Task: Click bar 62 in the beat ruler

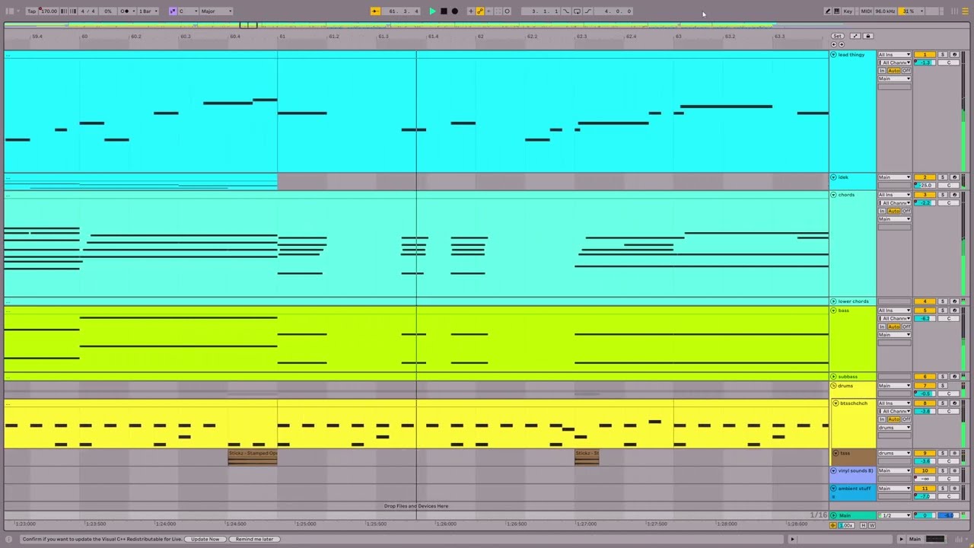Action: tap(480, 37)
